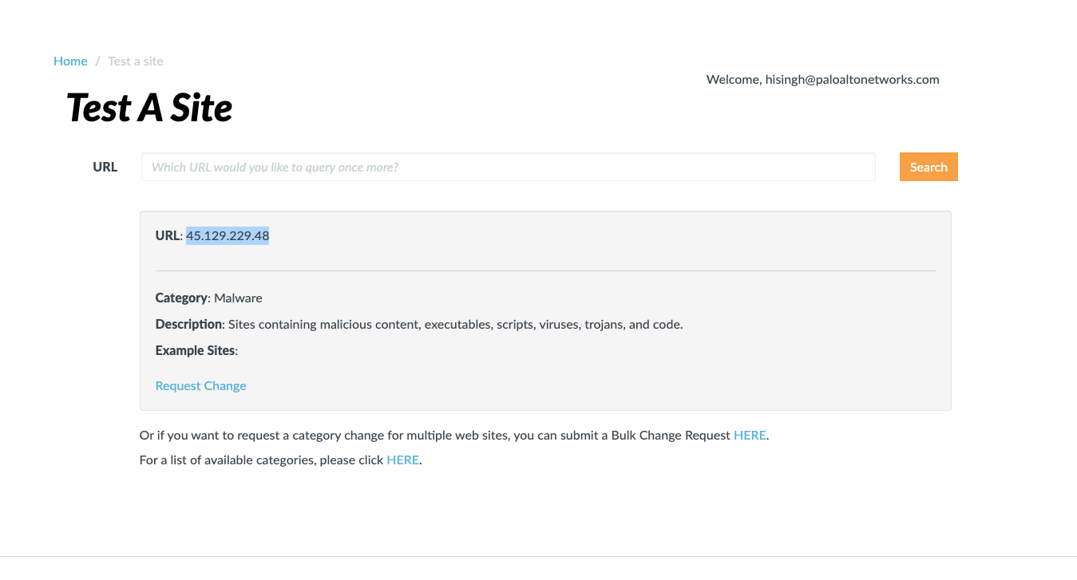Click the Example Sites label
This screenshot has width=1077, height=580.
point(195,350)
